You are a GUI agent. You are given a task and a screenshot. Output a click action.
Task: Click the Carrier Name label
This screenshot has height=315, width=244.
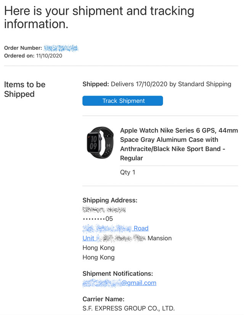pos(103,299)
